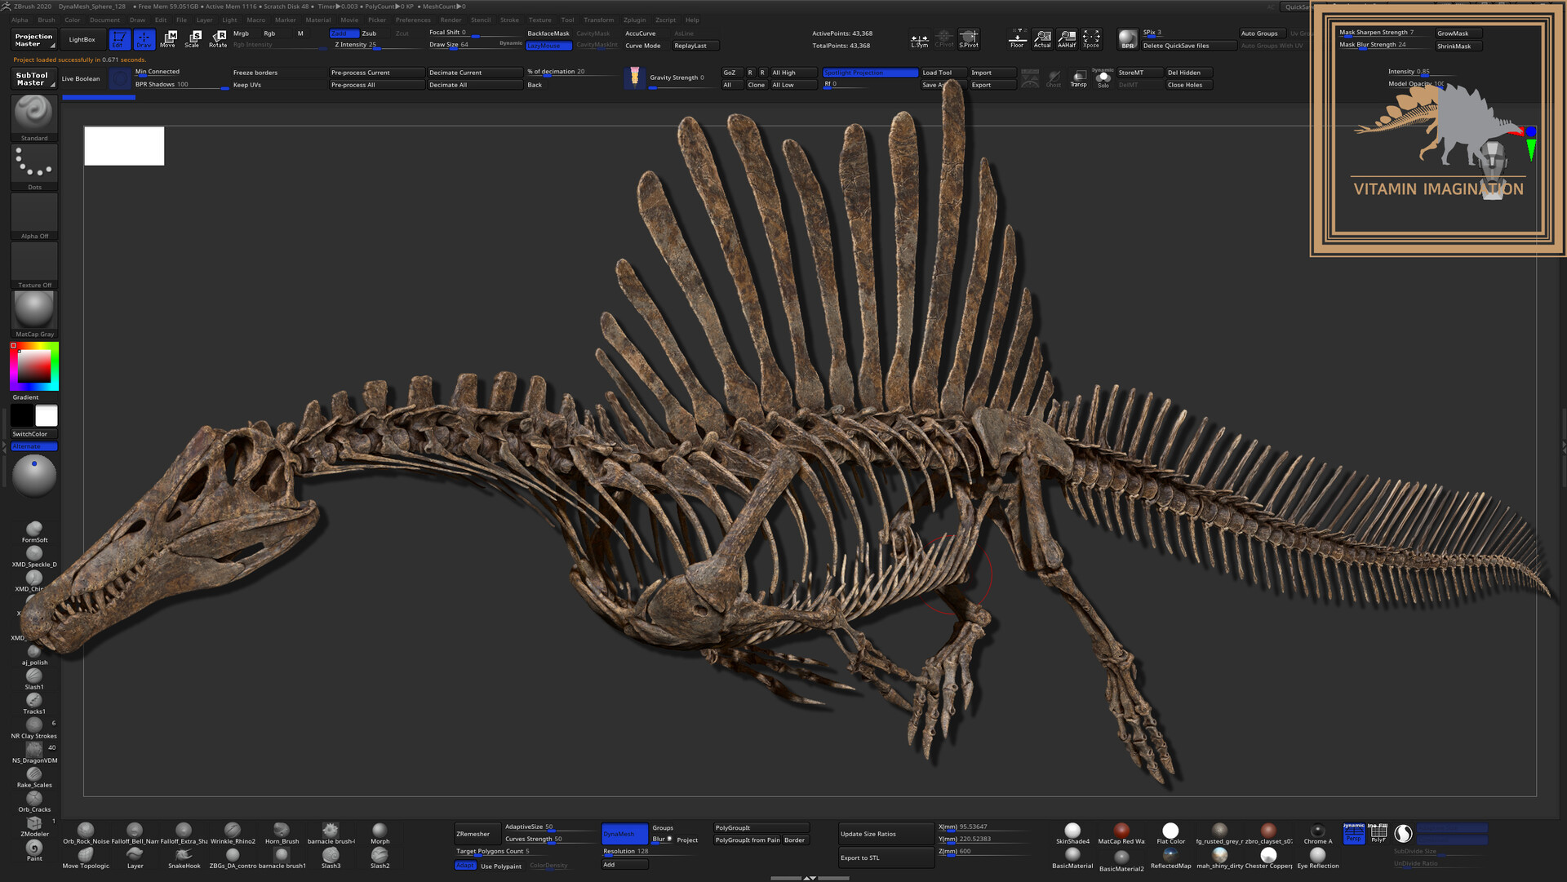Enable the Rgb channel
The width and height of the screenshot is (1567, 882).
(269, 33)
